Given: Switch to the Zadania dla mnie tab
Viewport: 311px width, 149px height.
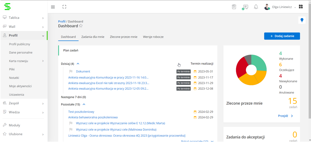Looking at the screenshot, I should click(x=93, y=37).
